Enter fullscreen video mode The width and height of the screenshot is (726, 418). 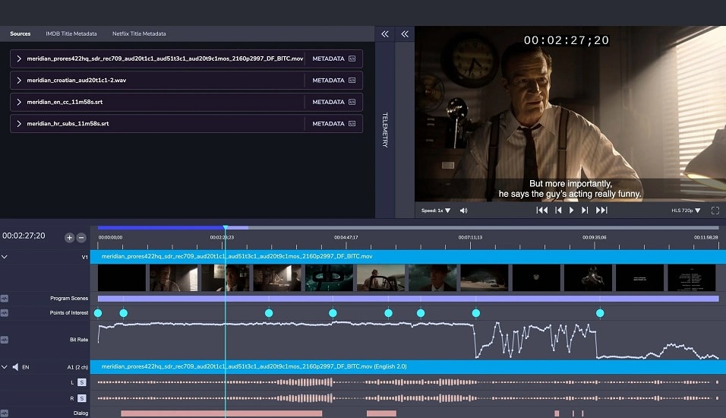pos(715,211)
